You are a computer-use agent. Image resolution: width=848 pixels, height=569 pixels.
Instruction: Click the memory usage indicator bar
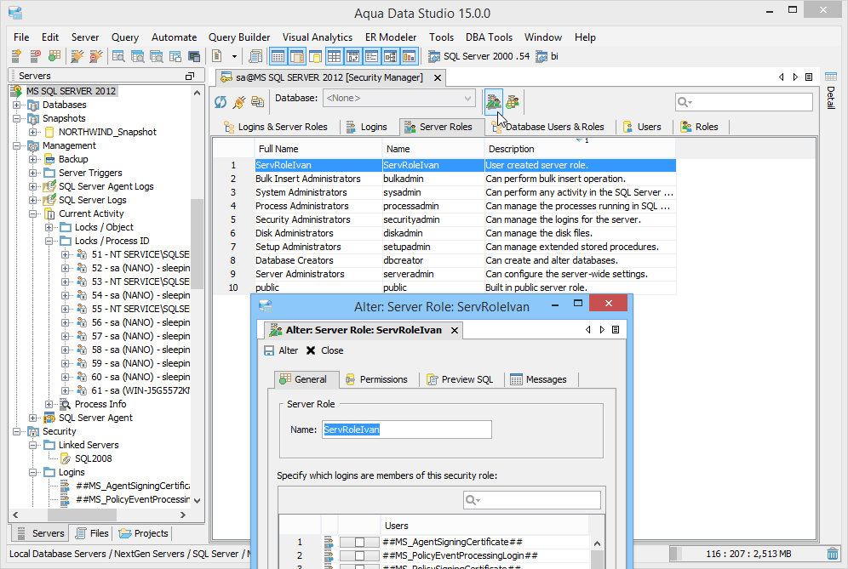[x=747, y=554]
